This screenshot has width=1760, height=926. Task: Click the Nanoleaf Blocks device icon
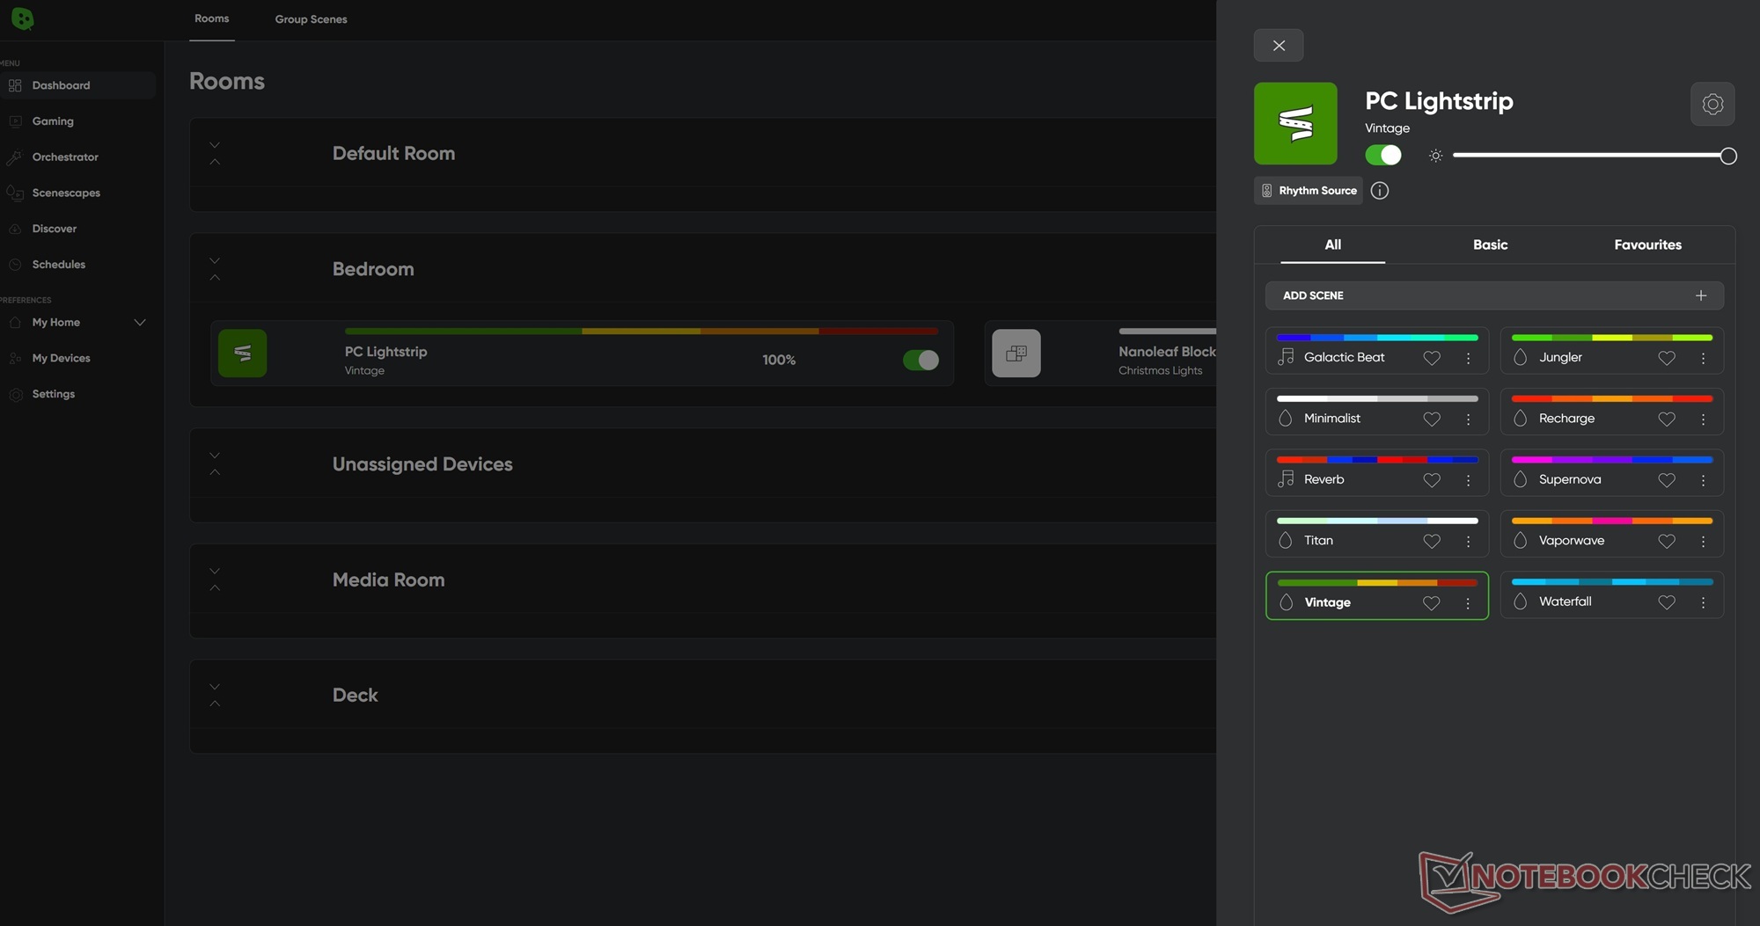1016,353
